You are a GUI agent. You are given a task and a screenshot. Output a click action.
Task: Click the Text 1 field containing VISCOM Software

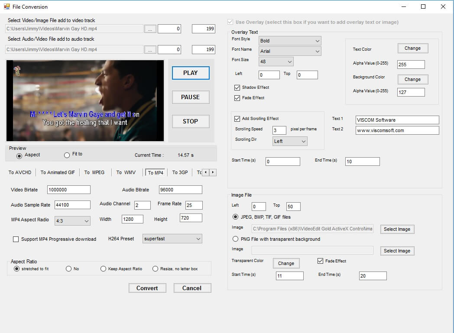coord(397,120)
